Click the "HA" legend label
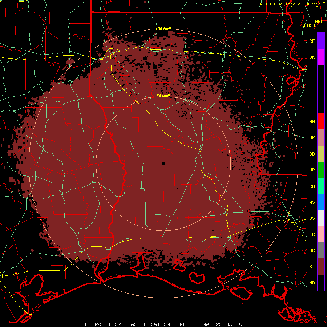This screenshot has height=327, width=327. [x=312, y=121]
